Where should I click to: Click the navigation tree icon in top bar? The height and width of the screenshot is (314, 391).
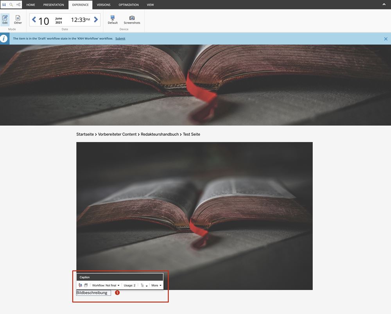(x=18, y=5)
